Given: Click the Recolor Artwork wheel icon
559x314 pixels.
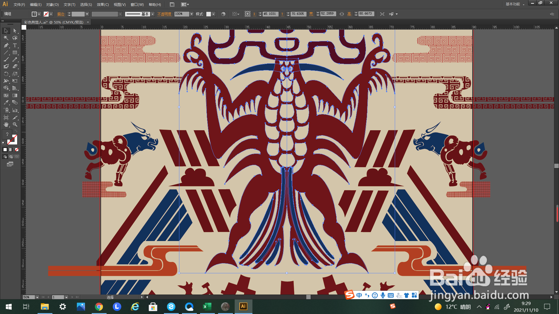Looking at the screenshot, I should pos(223,14).
